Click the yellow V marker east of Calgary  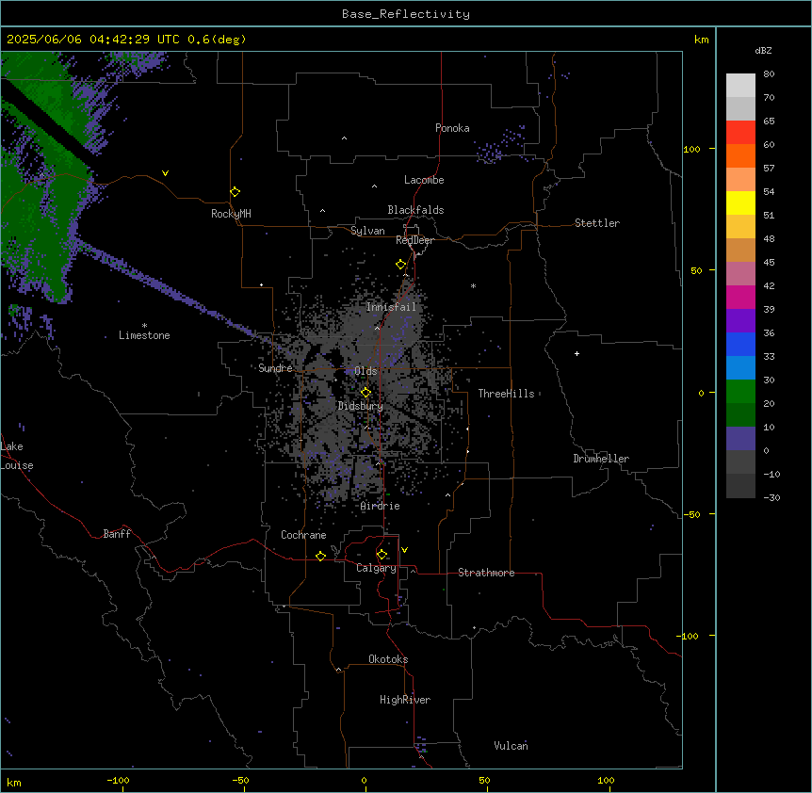pos(404,550)
